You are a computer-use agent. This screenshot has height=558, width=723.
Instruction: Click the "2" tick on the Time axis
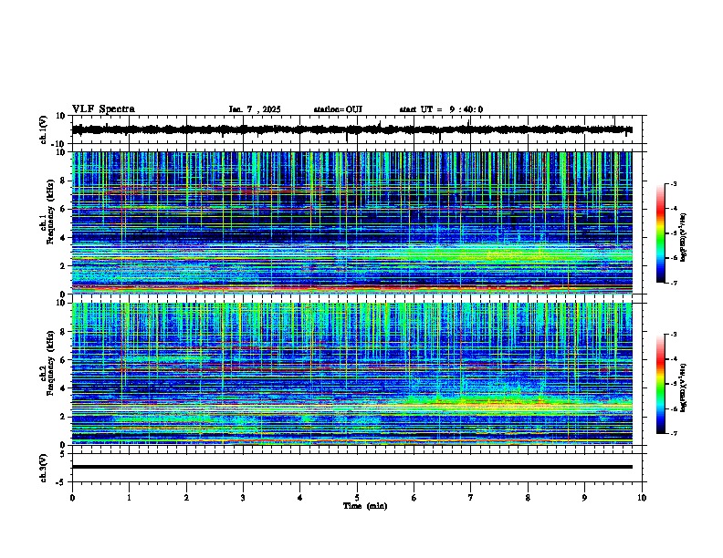tap(186, 498)
